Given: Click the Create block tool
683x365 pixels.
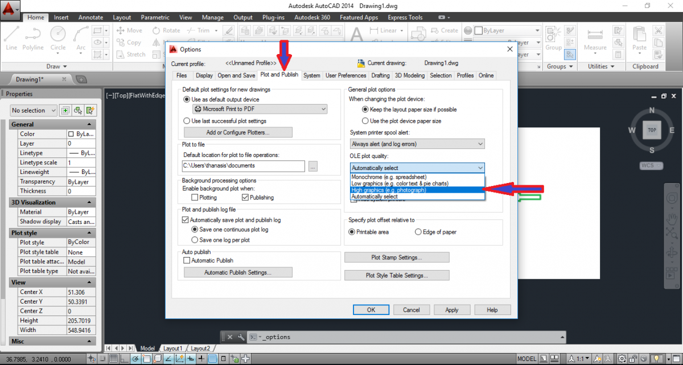Looking at the screenshot, I should 445,31.
